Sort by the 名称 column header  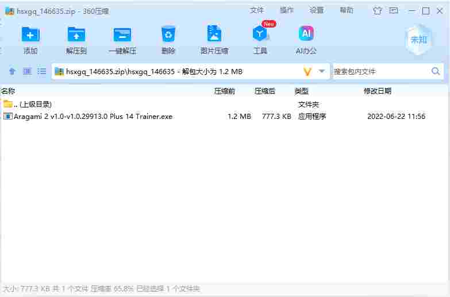click(x=7, y=91)
